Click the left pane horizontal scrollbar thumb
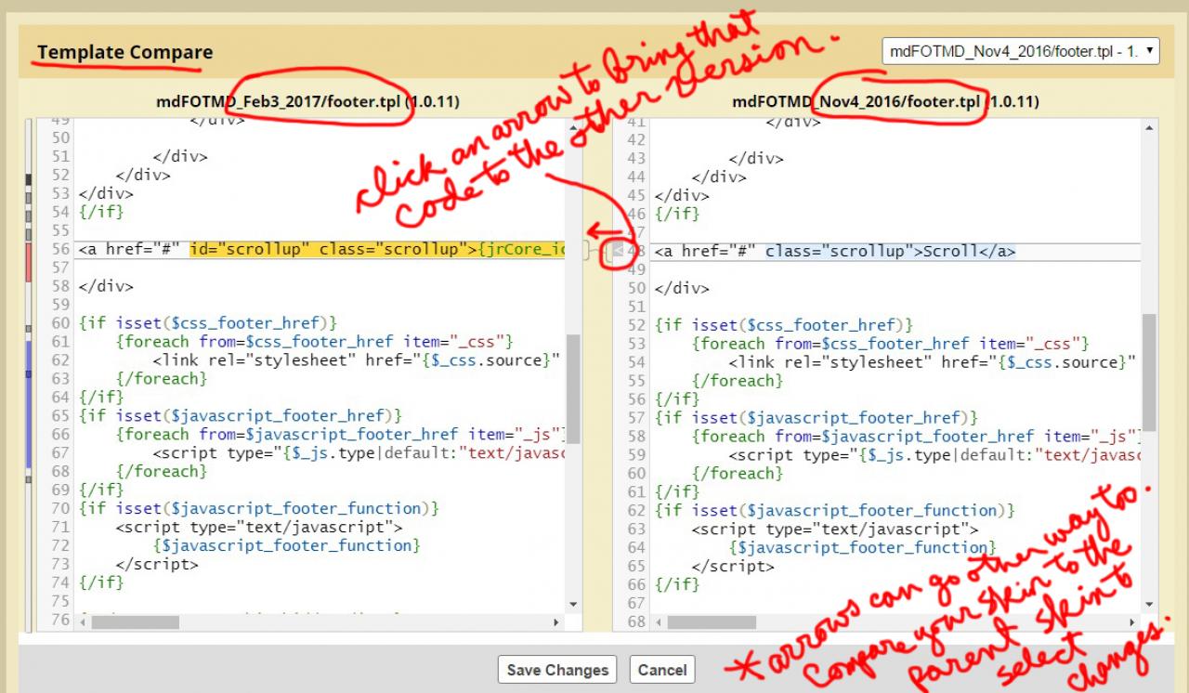Screen dimensions: 1189x693 click(136, 622)
